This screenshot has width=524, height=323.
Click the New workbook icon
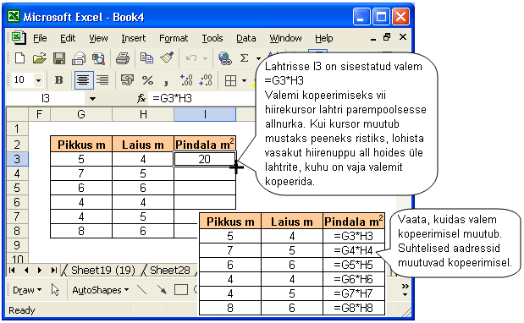(x=19, y=58)
